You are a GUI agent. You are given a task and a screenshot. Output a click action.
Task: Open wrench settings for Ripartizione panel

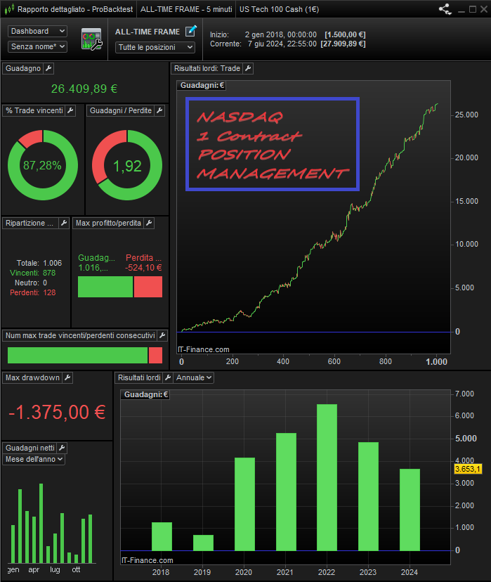64,223
